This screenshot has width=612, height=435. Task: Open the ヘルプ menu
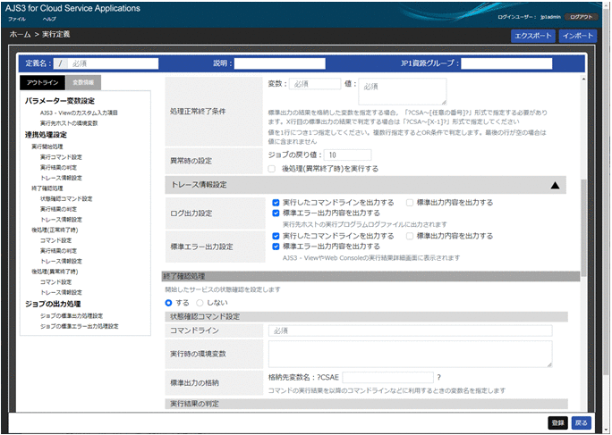[49, 18]
